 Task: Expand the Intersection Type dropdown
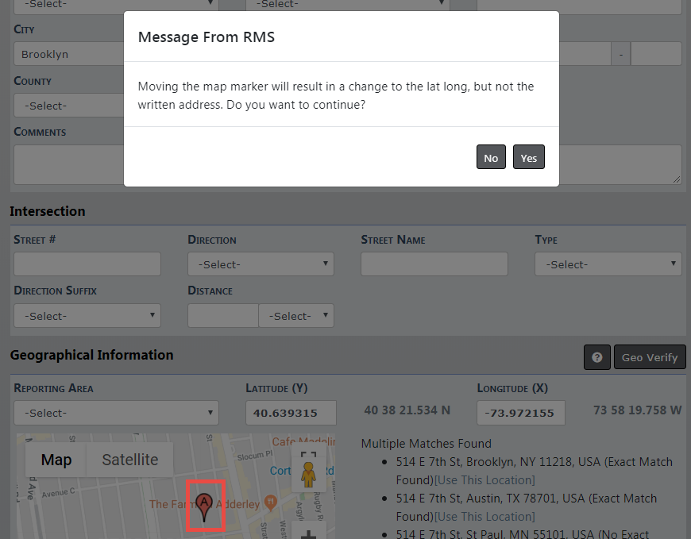608,264
